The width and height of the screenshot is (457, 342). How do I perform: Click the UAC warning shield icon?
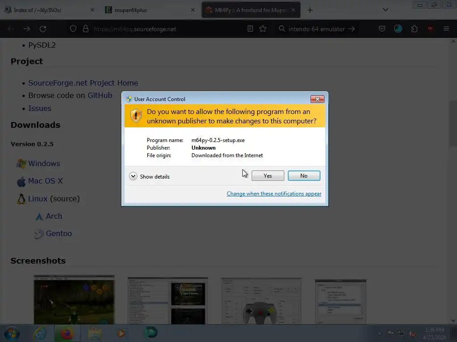[x=136, y=116]
